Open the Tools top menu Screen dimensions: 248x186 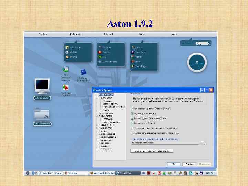pyautogui.click(x=142, y=34)
